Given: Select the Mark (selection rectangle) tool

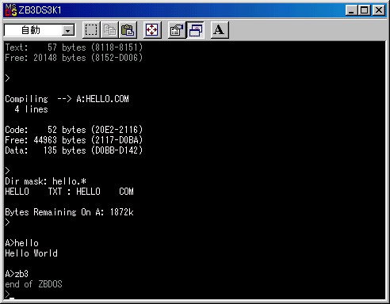Looking at the screenshot, I should click(91, 30).
